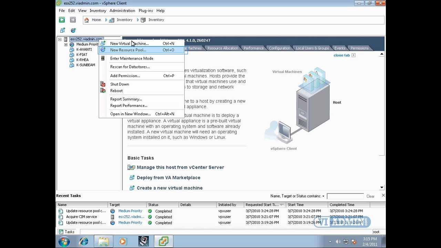Click Create a new virtual machine link

(x=170, y=188)
